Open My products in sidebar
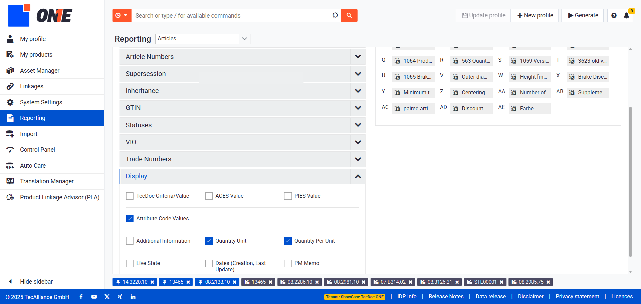The width and height of the screenshot is (641, 304). coord(52,55)
